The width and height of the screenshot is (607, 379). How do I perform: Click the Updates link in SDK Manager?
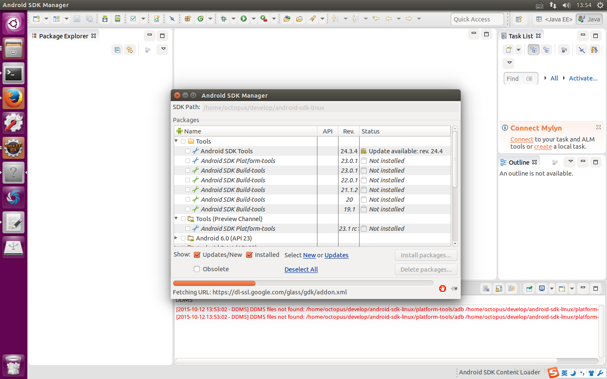coord(336,255)
